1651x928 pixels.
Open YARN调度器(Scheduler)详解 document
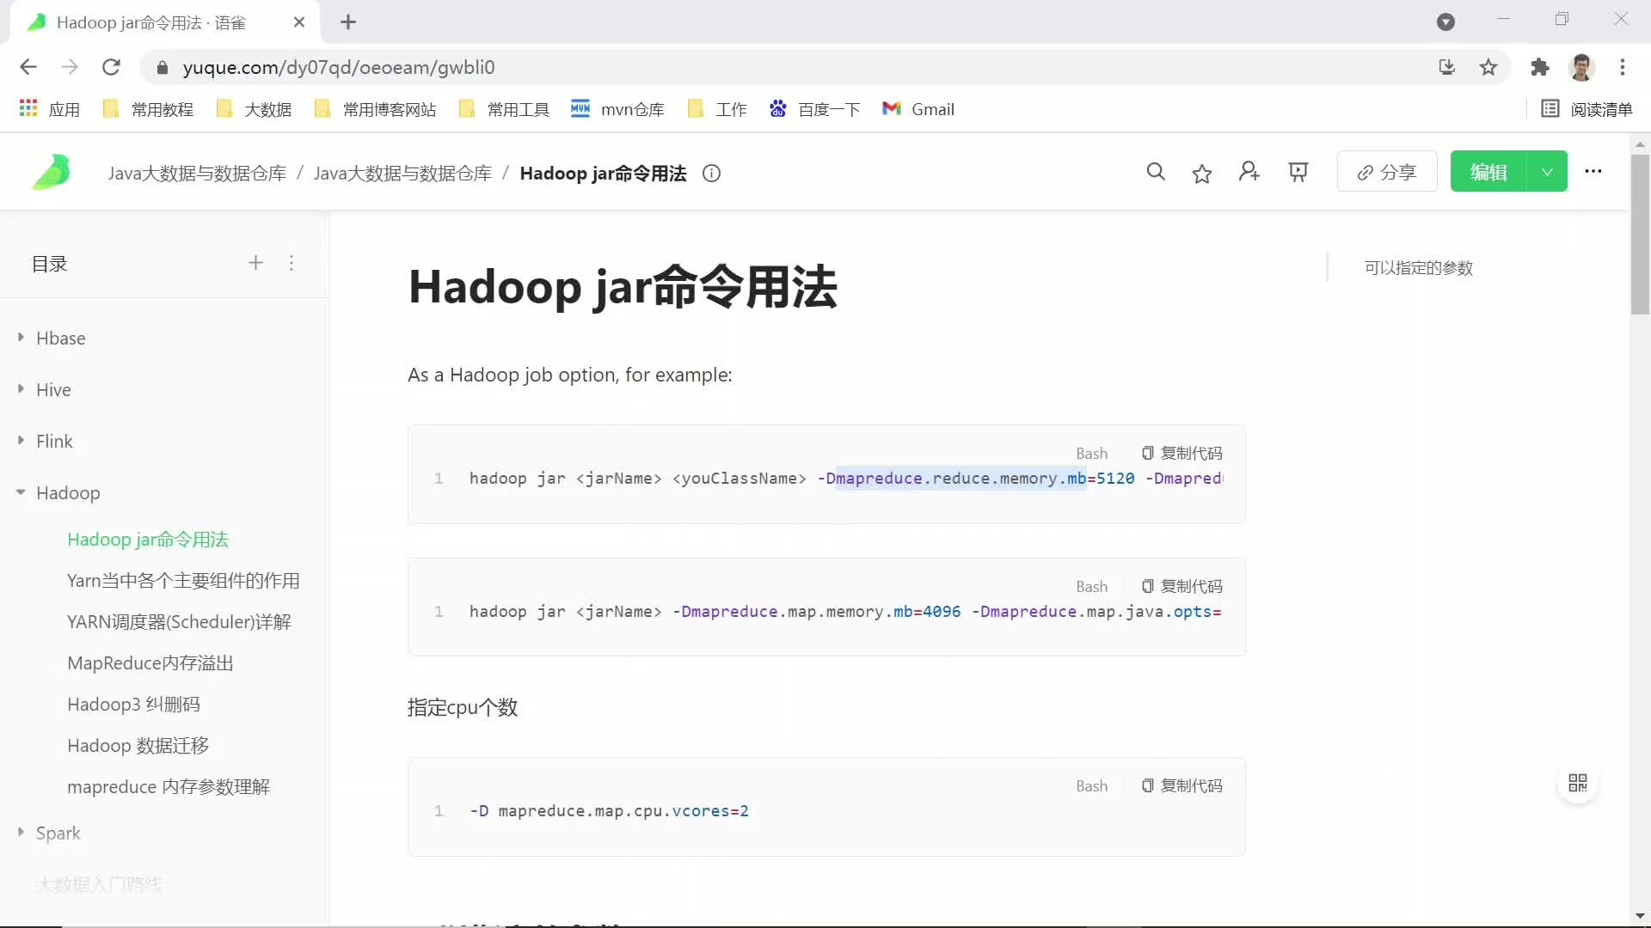click(x=179, y=622)
